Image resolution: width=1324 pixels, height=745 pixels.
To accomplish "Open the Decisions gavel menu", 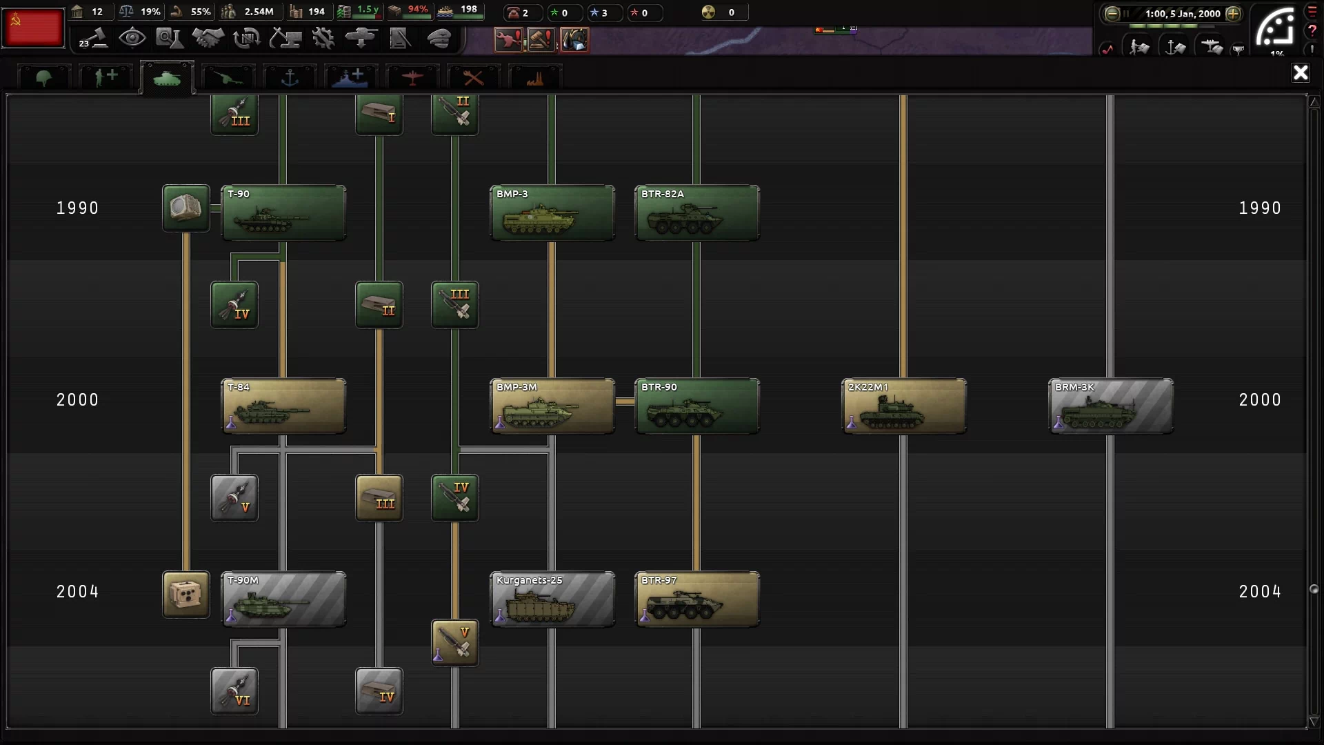I will coord(94,38).
